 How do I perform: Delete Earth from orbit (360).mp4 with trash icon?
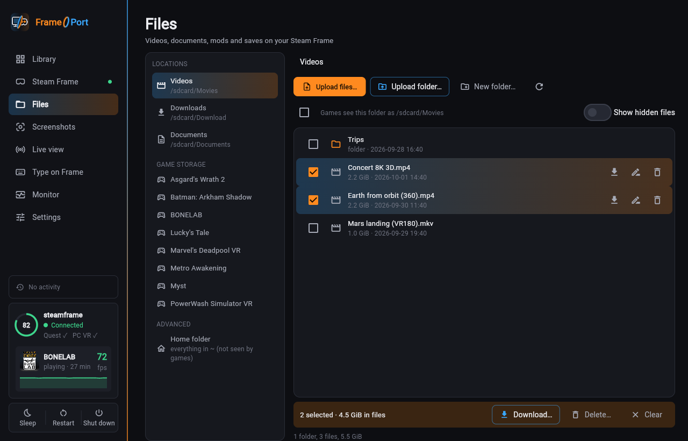[x=657, y=200]
